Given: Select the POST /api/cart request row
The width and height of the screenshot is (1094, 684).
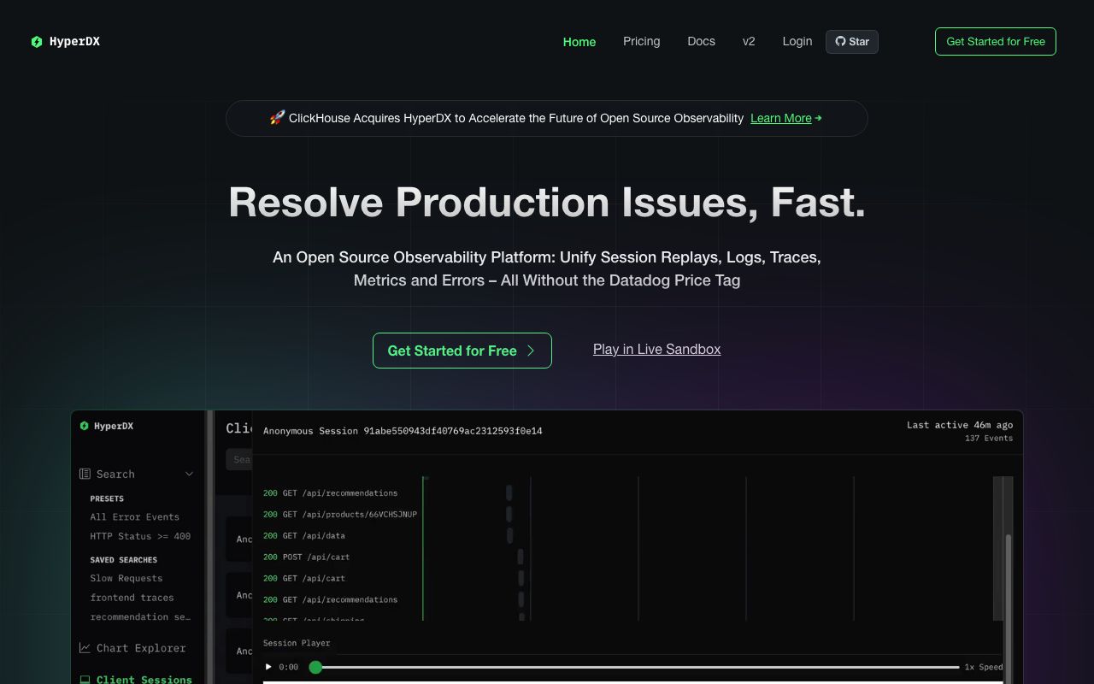Looking at the screenshot, I should (x=307, y=557).
